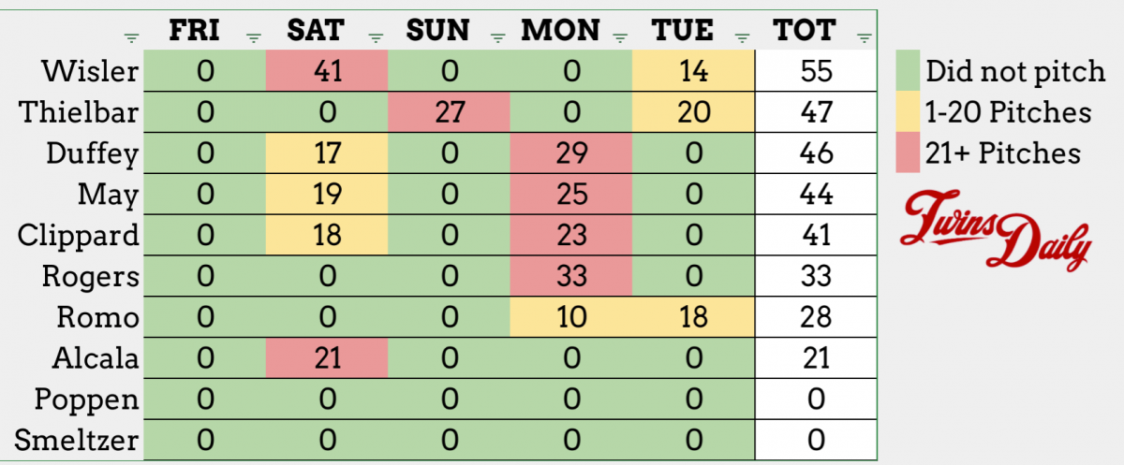
Task: Open filter icon beside TOT column header
Action: click(x=864, y=38)
